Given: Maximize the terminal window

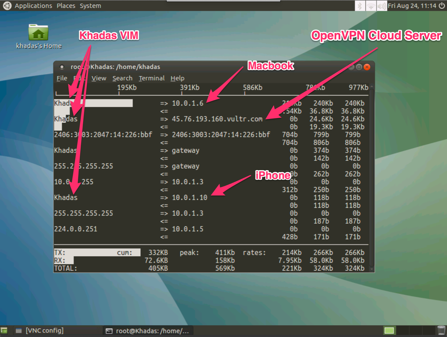Looking at the screenshot, I should coord(359,67).
